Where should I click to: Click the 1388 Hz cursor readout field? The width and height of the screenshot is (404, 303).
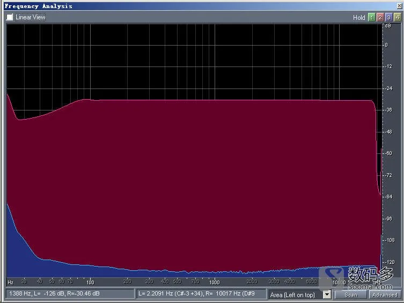(70, 293)
